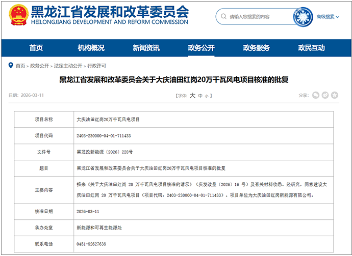Screen dimensions: 352x256
Task: Click the 行政许可 breadcrumb link
Action: tap(97, 66)
